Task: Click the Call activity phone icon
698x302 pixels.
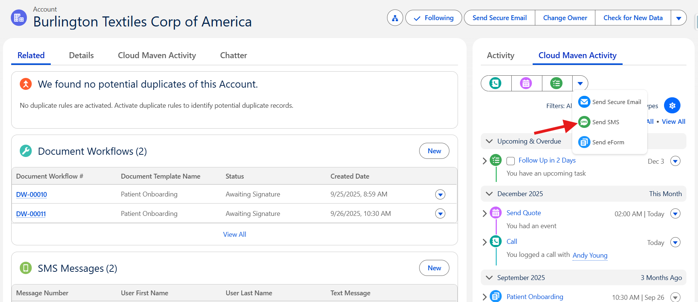Action: pos(496,242)
